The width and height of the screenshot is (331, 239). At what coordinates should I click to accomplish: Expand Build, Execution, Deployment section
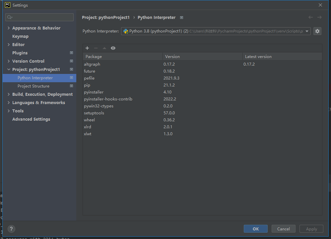[x=9, y=94]
